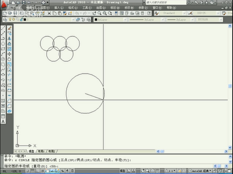Select the Array modify tool
Image resolution: width=233 pixels, height=174 pixels.
point(9,49)
